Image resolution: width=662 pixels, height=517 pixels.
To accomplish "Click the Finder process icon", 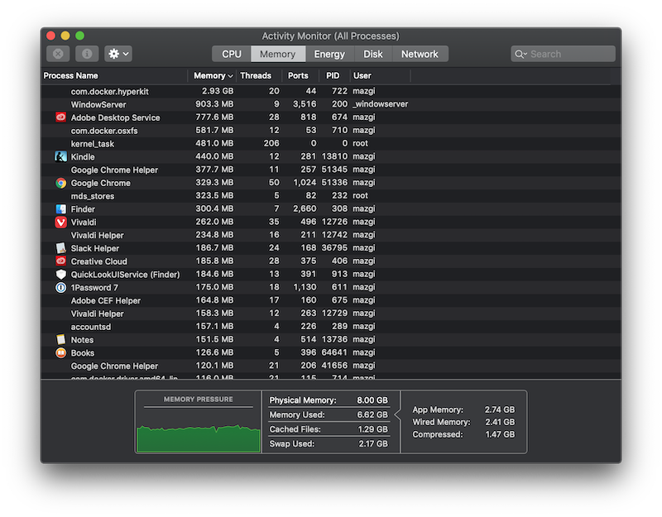I will [60, 209].
